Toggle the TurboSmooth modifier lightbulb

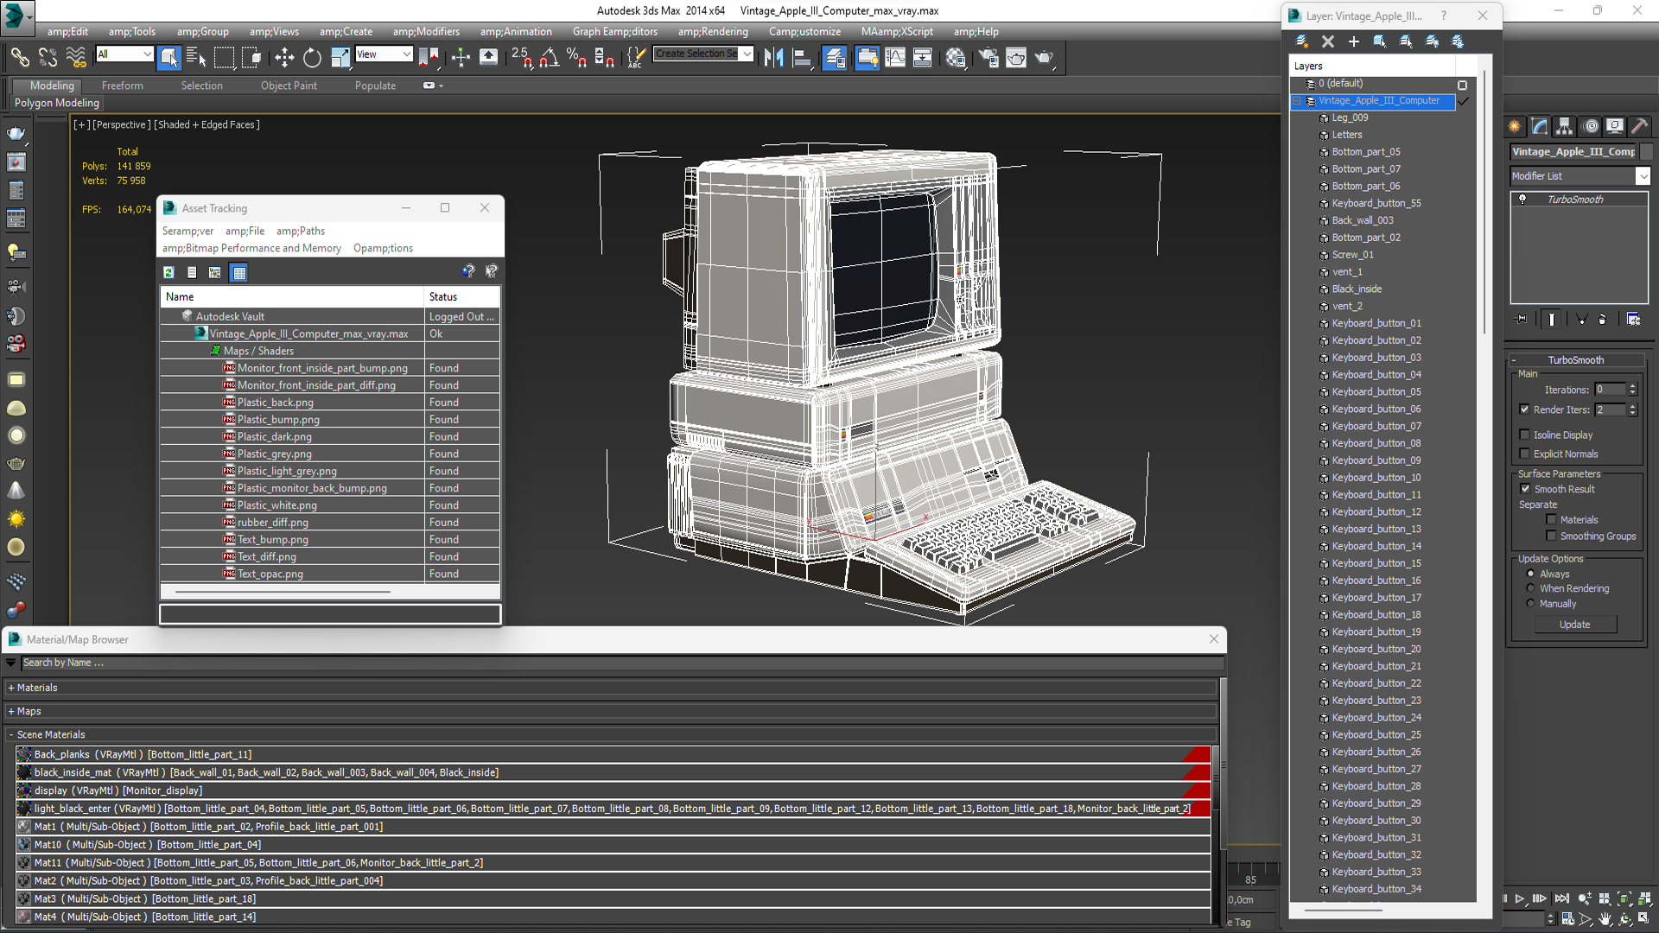1522,200
